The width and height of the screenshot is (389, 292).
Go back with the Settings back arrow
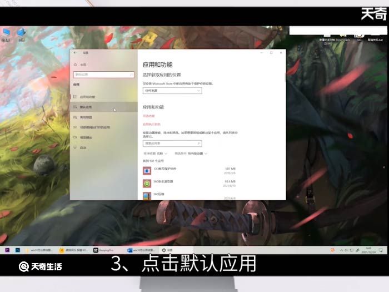pos(75,53)
